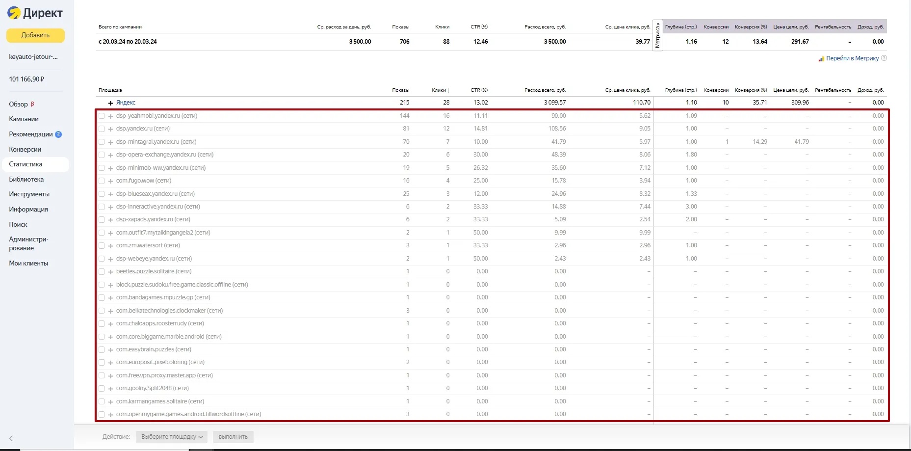Toggle the vertical Метрика column panel

click(657, 35)
